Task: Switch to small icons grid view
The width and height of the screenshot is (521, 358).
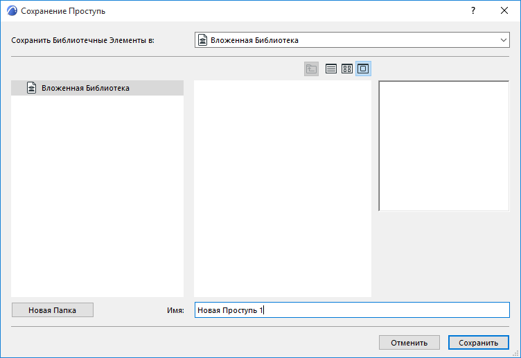Action: click(x=347, y=69)
